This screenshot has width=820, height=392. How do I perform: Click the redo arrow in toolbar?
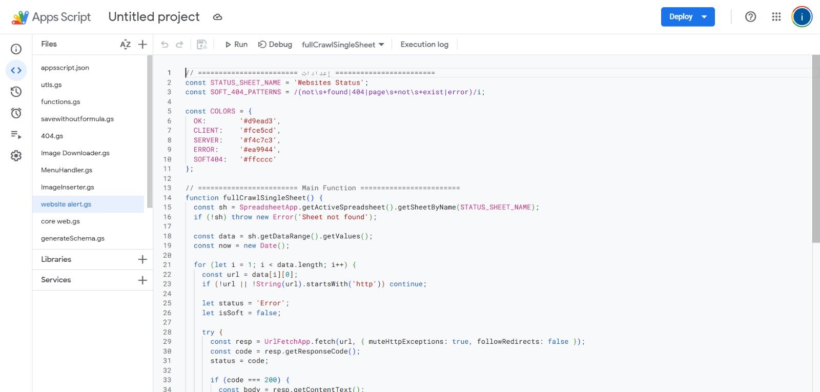pyautogui.click(x=179, y=45)
